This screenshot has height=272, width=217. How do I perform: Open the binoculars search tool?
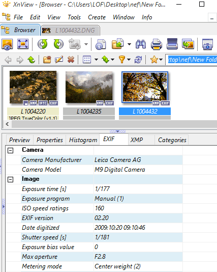click(141, 44)
